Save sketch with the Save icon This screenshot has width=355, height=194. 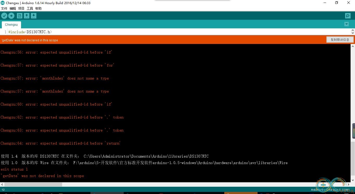coord(34,16)
